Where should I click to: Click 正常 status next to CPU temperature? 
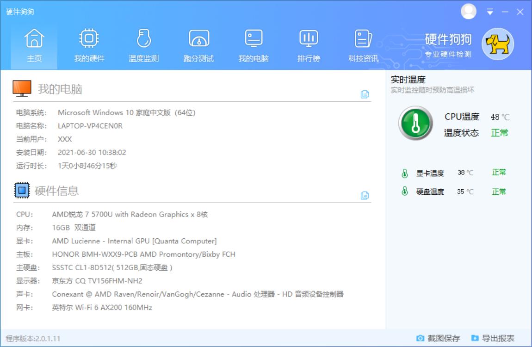499,133
